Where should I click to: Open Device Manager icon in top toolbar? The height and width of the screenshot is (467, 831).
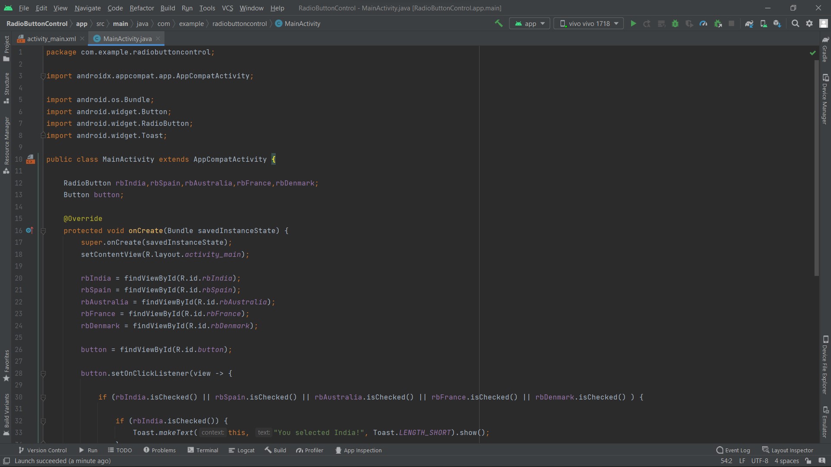763,23
